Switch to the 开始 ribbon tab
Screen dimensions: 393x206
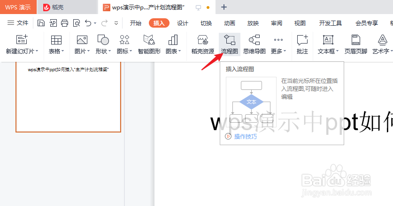(136, 23)
